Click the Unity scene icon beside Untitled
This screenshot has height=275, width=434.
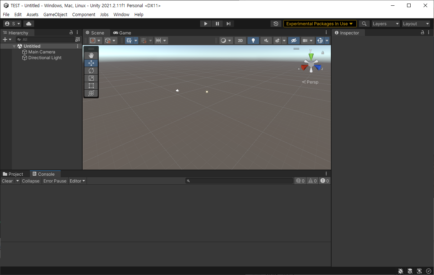click(x=20, y=46)
